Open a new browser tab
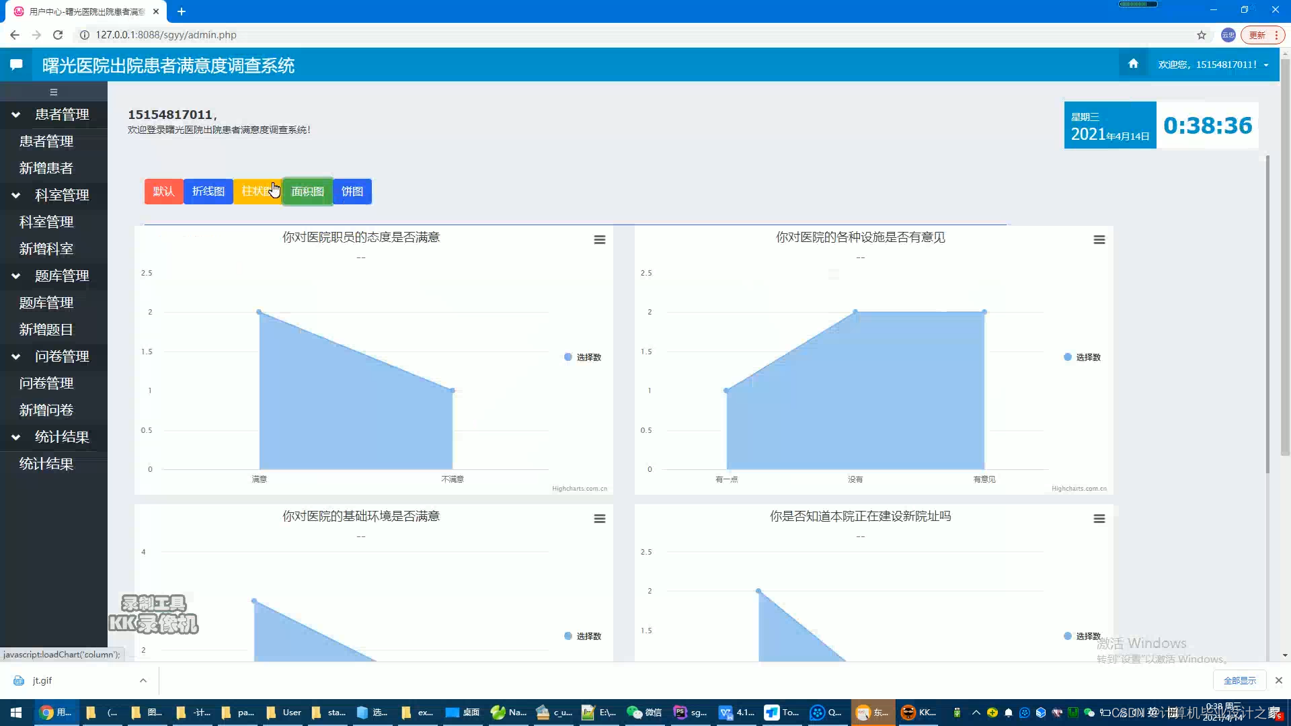 (182, 11)
